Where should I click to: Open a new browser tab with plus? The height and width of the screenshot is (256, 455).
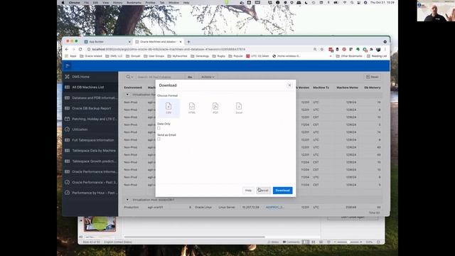pyautogui.click(x=188, y=42)
